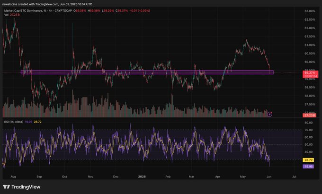Click the 80.00 RSI axis label
The width and height of the screenshot is (322, 194).
pos(309,123)
